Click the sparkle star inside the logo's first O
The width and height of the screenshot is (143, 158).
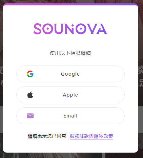coord(48,29)
